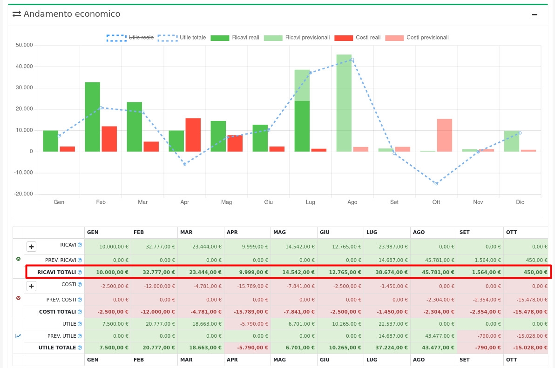
Task: Click the Ricavi previsionali light green swatch
Action: [x=273, y=38]
